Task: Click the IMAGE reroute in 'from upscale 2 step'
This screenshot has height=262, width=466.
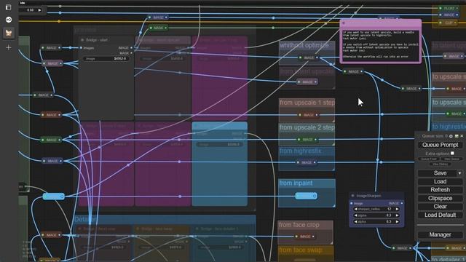Action: point(307,139)
